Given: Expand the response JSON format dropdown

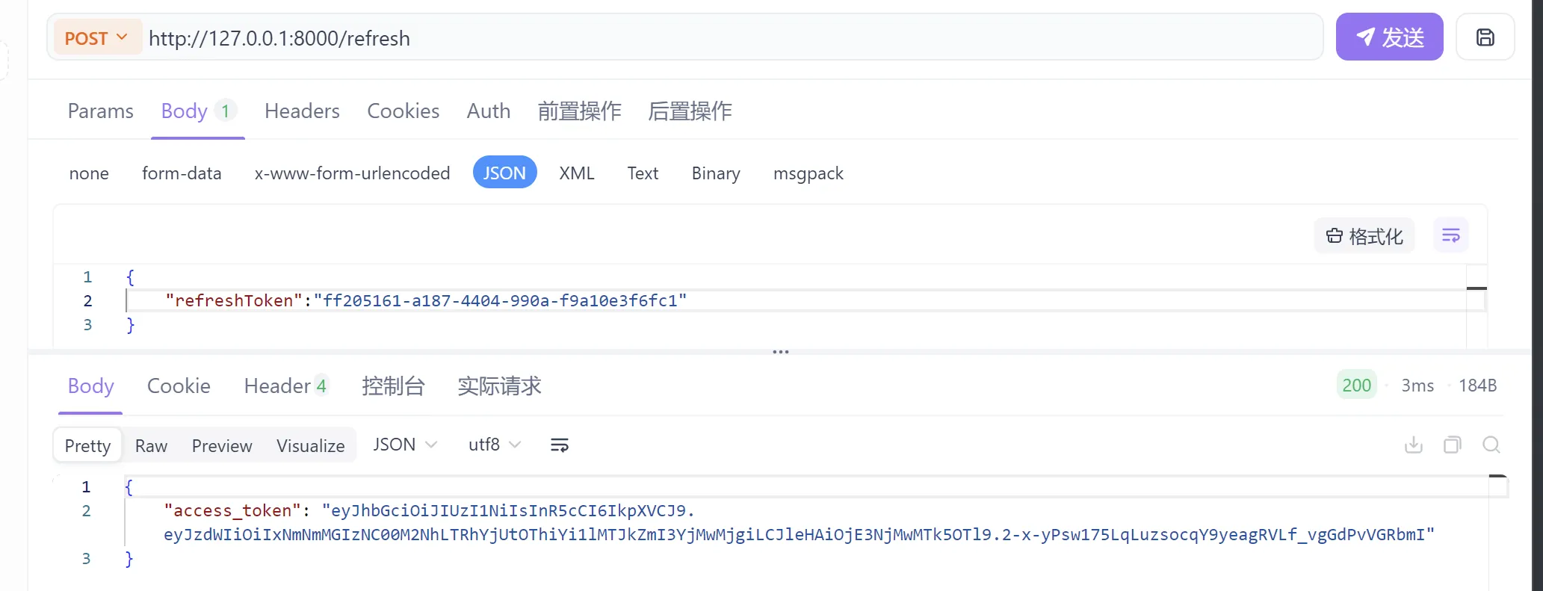Looking at the screenshot, I should 405,445.
